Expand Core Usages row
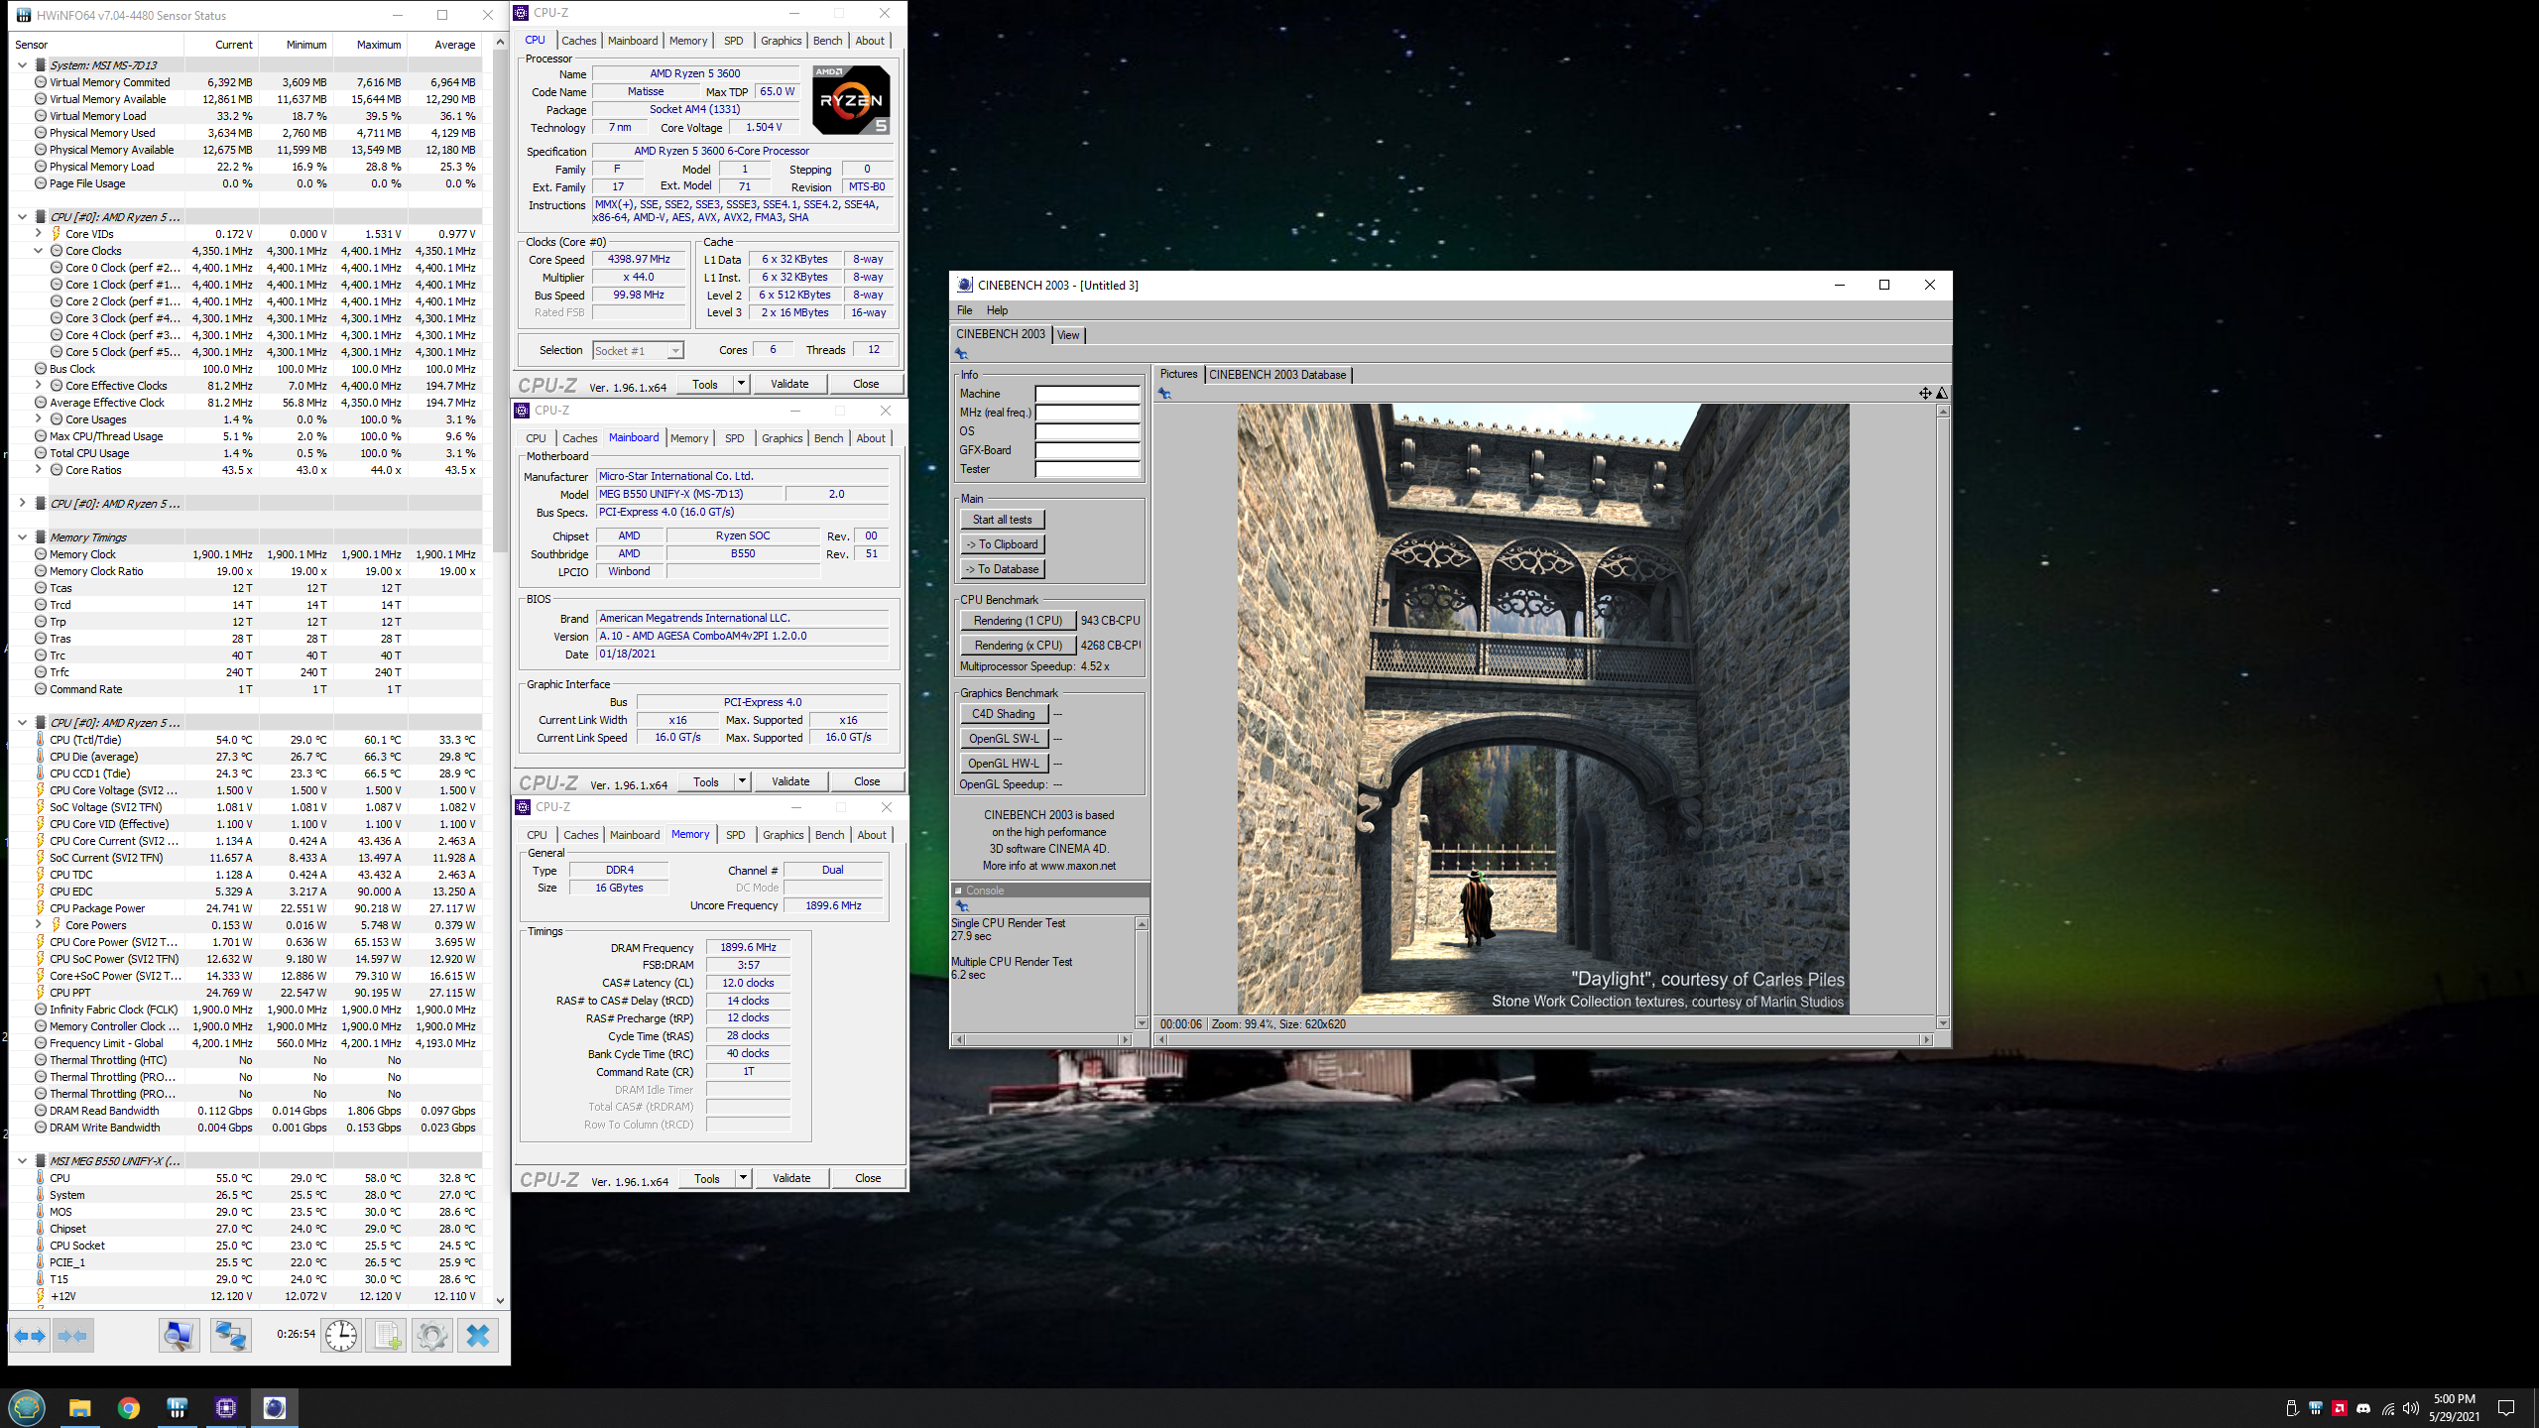The image size is (2539, 1428). (x=38, y=419)
